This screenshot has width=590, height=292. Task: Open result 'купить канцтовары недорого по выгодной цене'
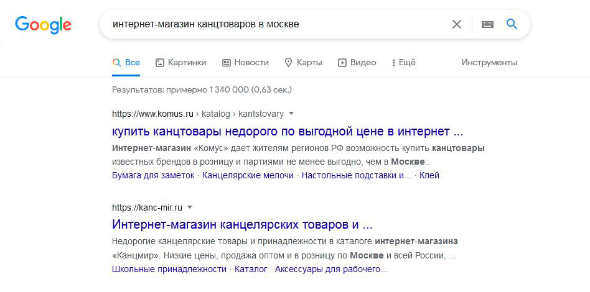click(288, 132)
